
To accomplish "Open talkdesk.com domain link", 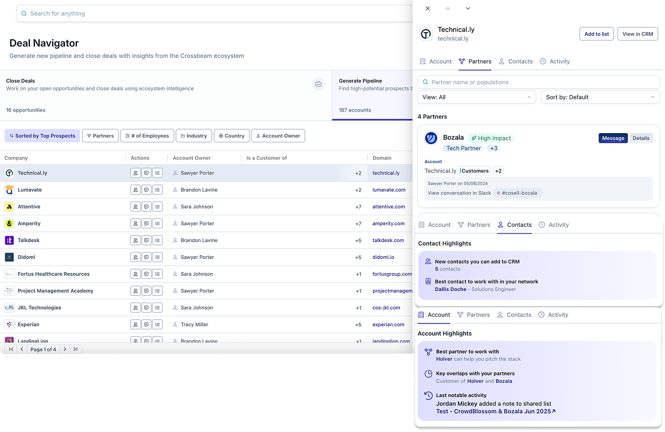I will 388,240.
